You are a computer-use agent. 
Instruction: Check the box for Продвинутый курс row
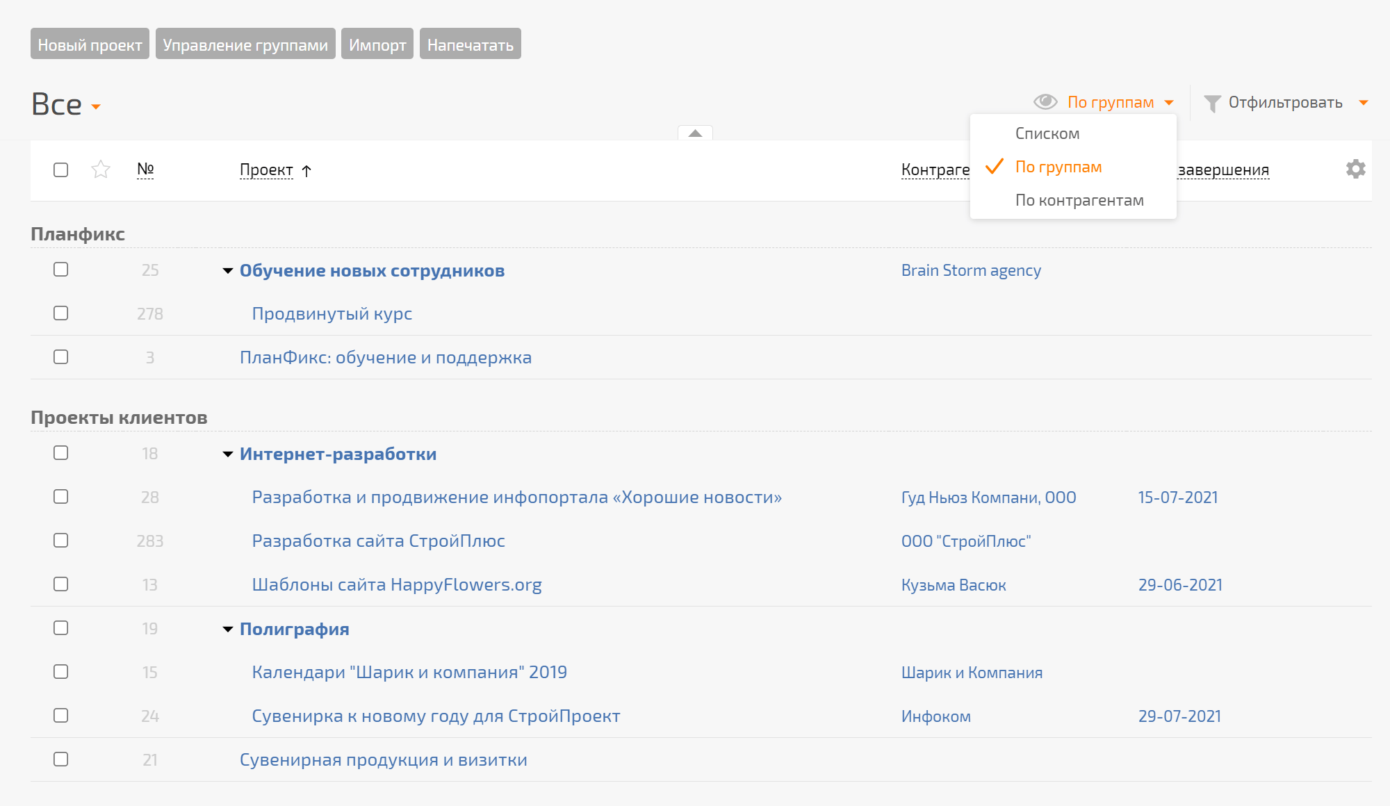(61, 313)
